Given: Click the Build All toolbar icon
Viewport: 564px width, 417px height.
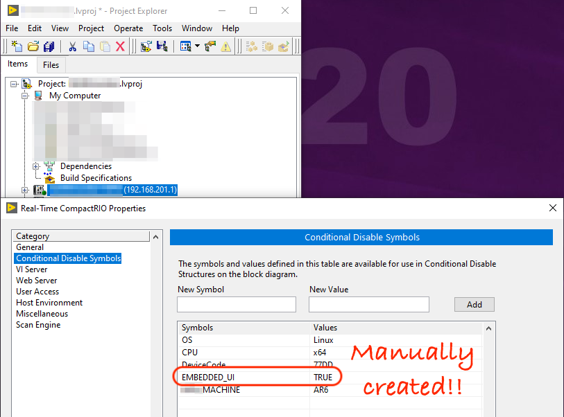Looking at the screenshot, I should (x=251, y=46).
